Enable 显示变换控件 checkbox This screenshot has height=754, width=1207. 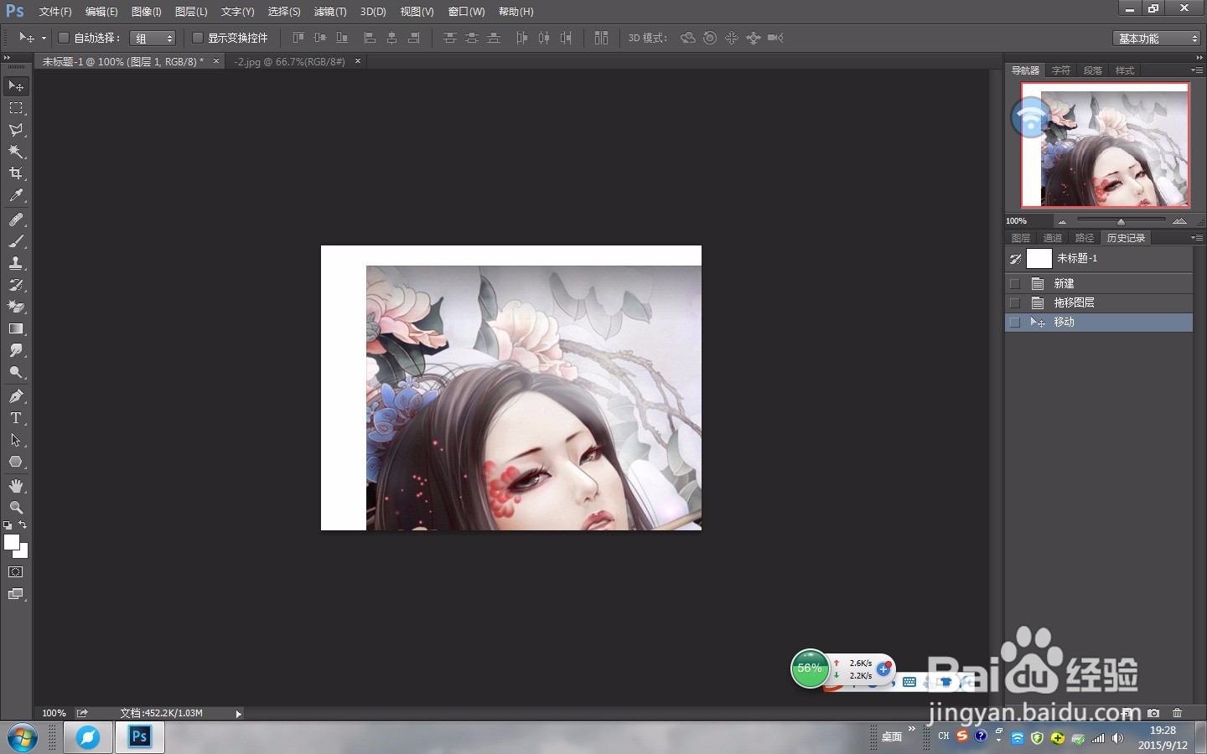[x=198, y=38]
